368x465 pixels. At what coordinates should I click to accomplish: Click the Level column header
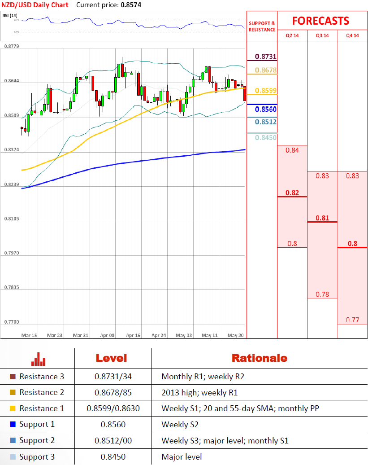pyautogui.click(x=111, y=358)
